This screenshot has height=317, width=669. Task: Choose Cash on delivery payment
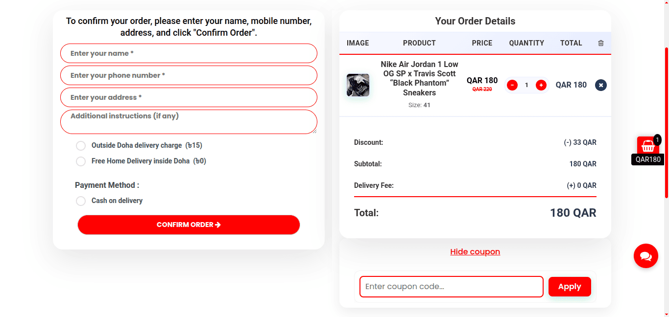point(81,201)
